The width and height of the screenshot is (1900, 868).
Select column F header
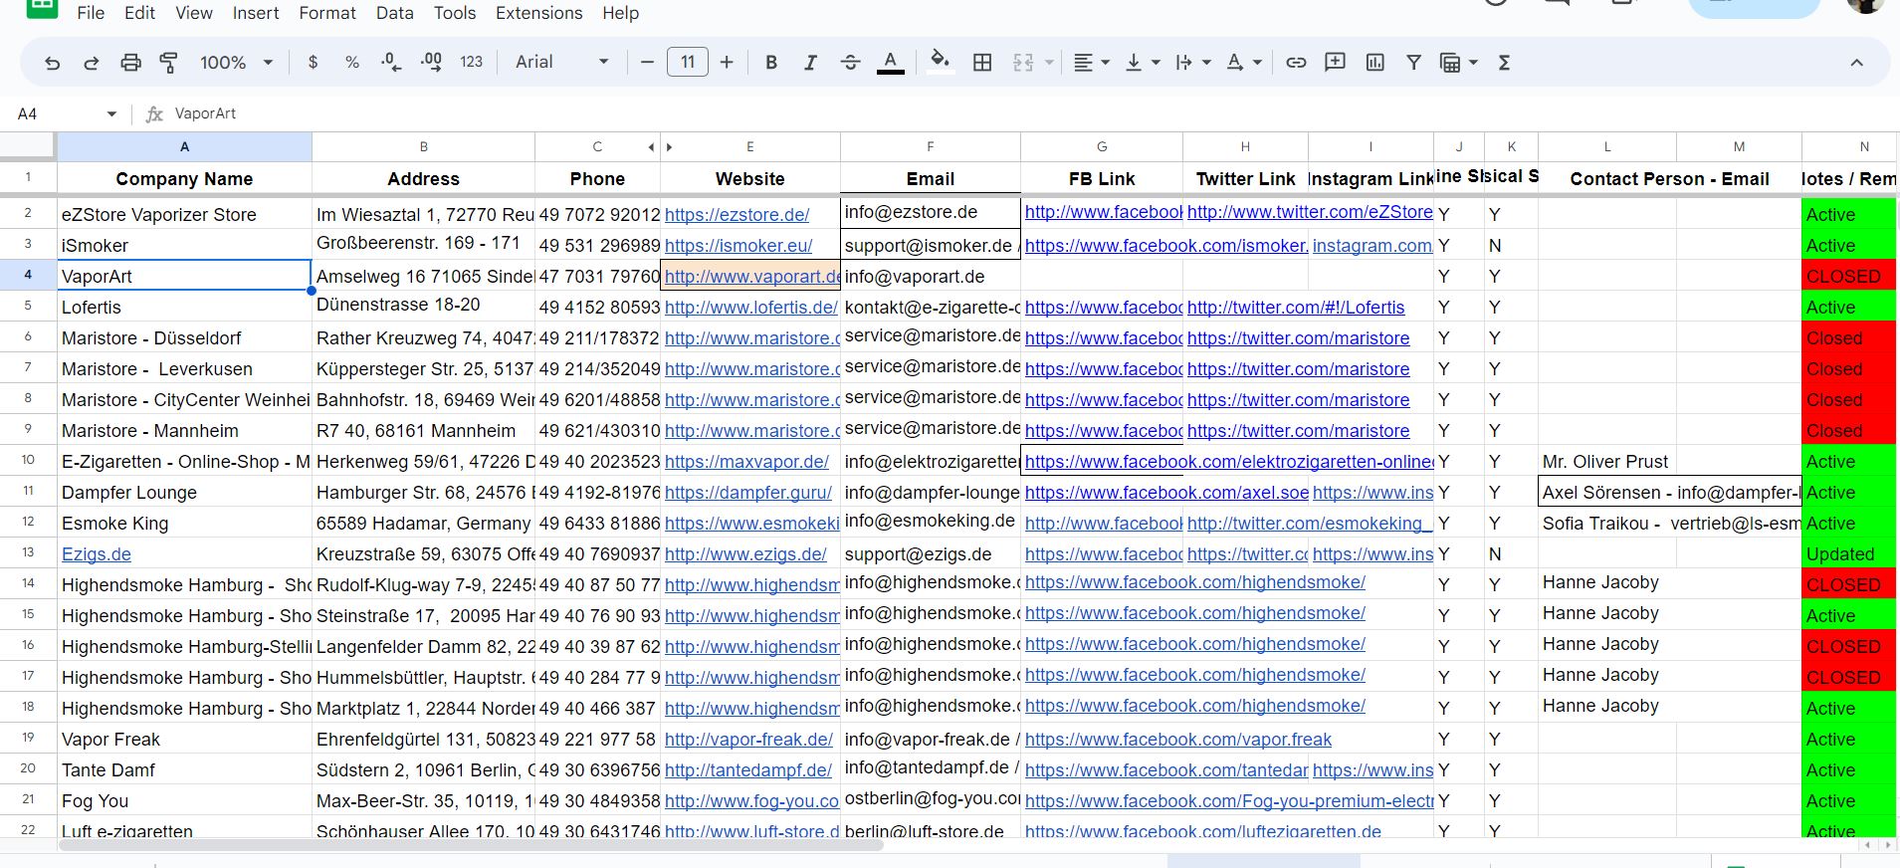(x=931, y=147)
